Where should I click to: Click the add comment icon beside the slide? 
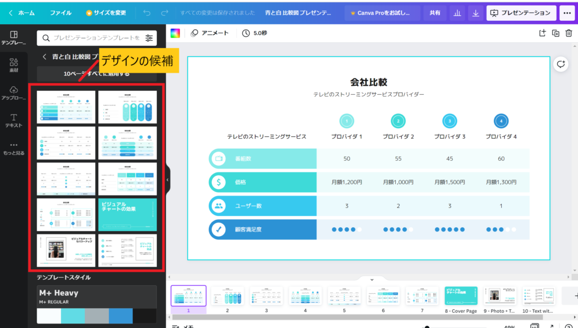561,64
